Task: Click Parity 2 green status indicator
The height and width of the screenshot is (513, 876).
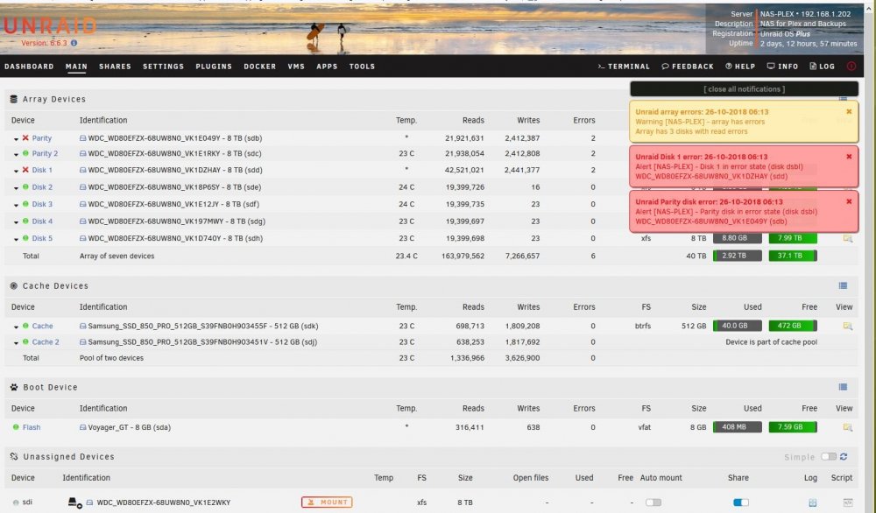Action: tap(25, 153)
